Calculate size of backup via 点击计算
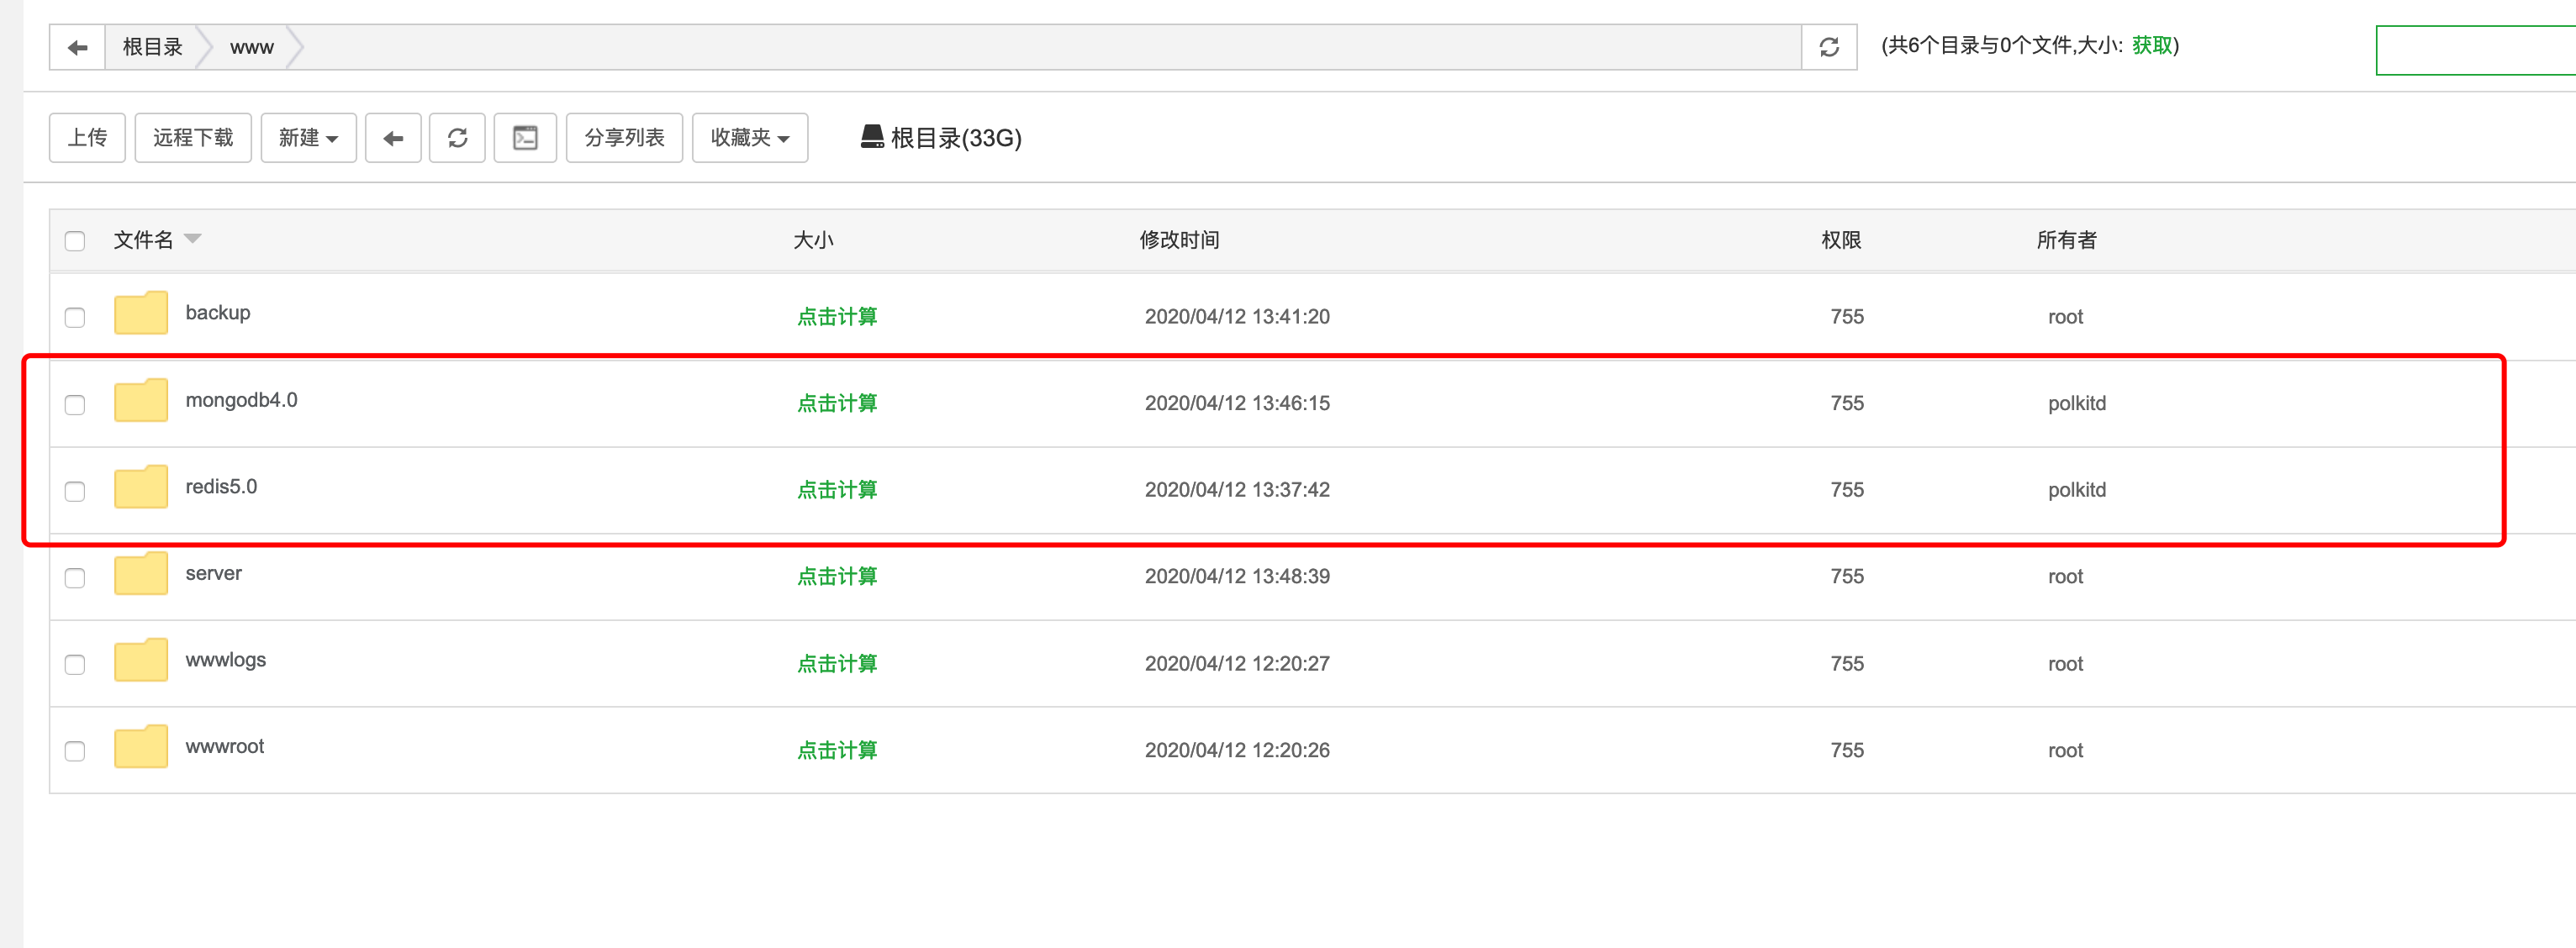The height and width of the screenshot is (948, 2576). click(x=837, y=317)
